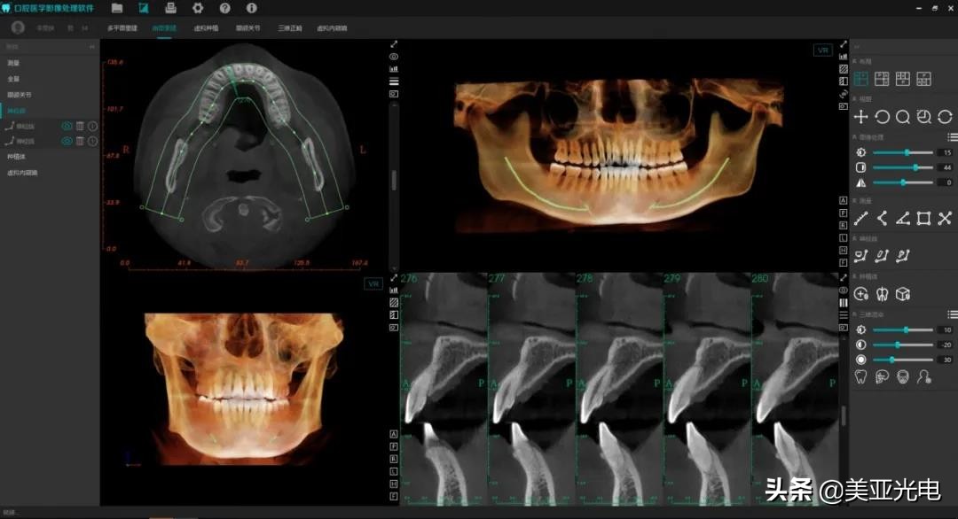
Task: Select the angle measurement tool
Action: pyautogui.click(x=902, y=218)
